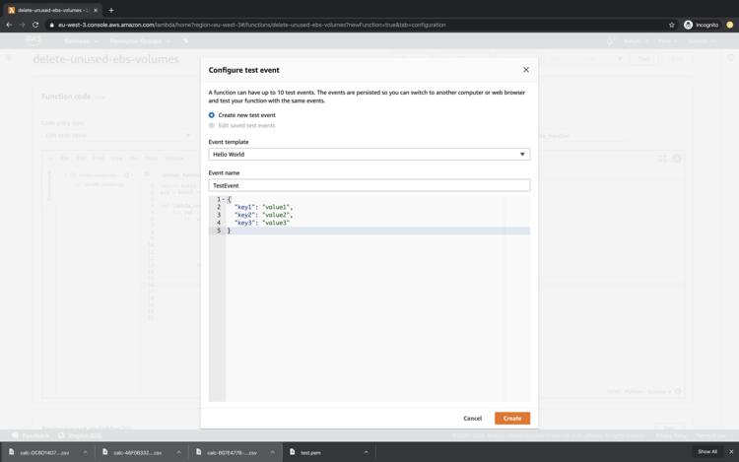Click the orange Create button
739x462 pixels.
click(511, 419)
